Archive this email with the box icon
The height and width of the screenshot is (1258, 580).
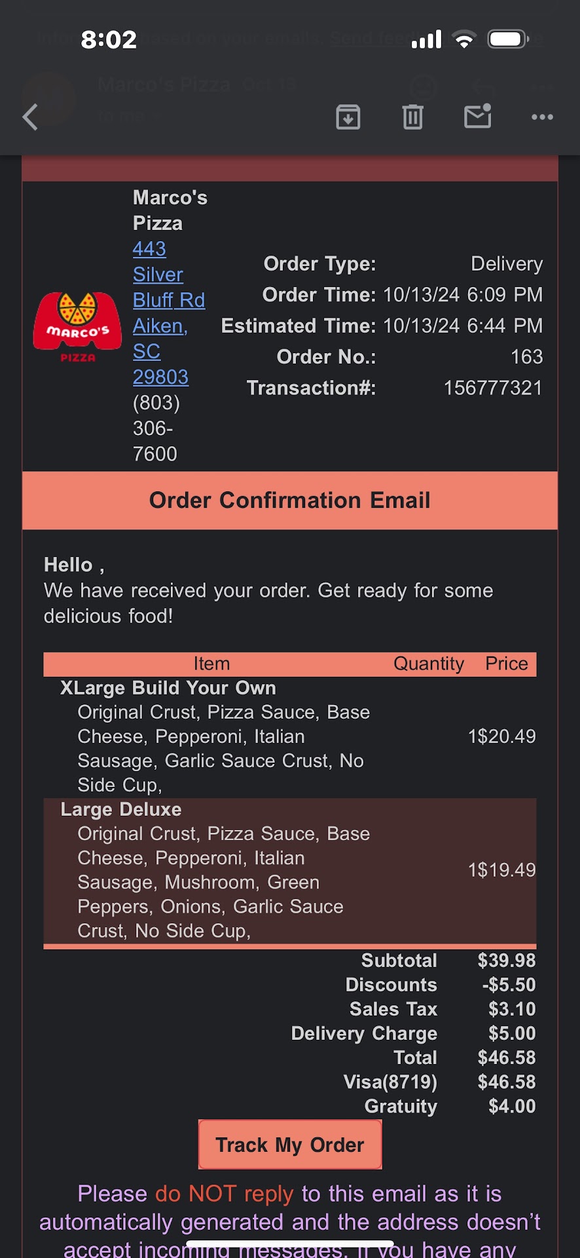click(348, 117)
